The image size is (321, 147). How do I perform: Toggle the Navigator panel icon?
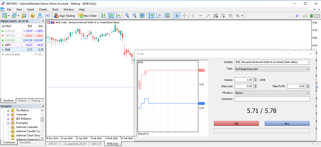40,16
